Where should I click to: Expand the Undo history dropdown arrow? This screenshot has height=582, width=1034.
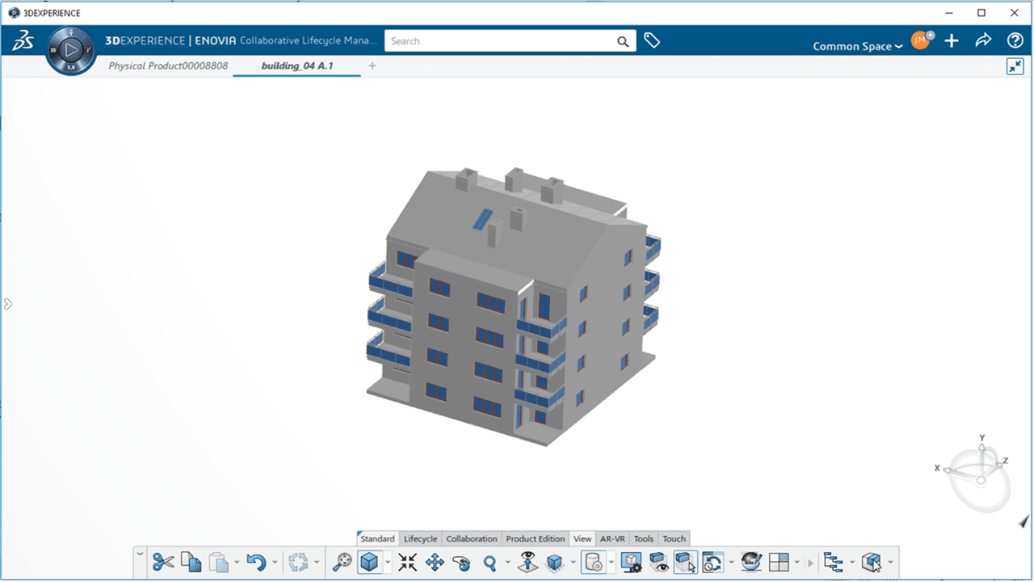pyautogui.click(x=275, y=562)
